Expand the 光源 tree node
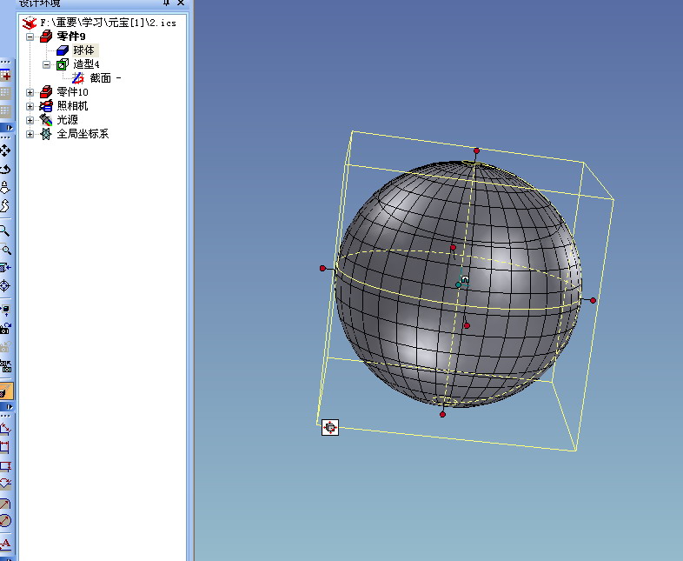Screen dimensions: 683x561 tap(30, 120)
